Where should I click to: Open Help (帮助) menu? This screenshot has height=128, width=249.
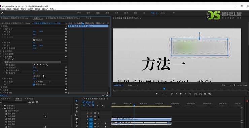[x=53, y=9]
